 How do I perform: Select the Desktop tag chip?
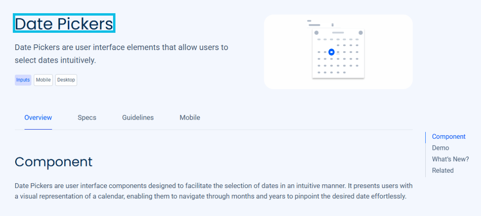coord(66,80)
